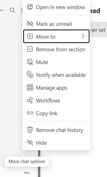Open the More chat options ellipsis button
The image size is (107, 177).
tap(27, 173)
